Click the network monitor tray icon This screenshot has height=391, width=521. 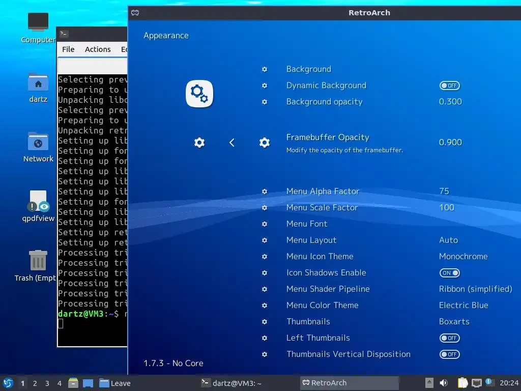[476, 383]
